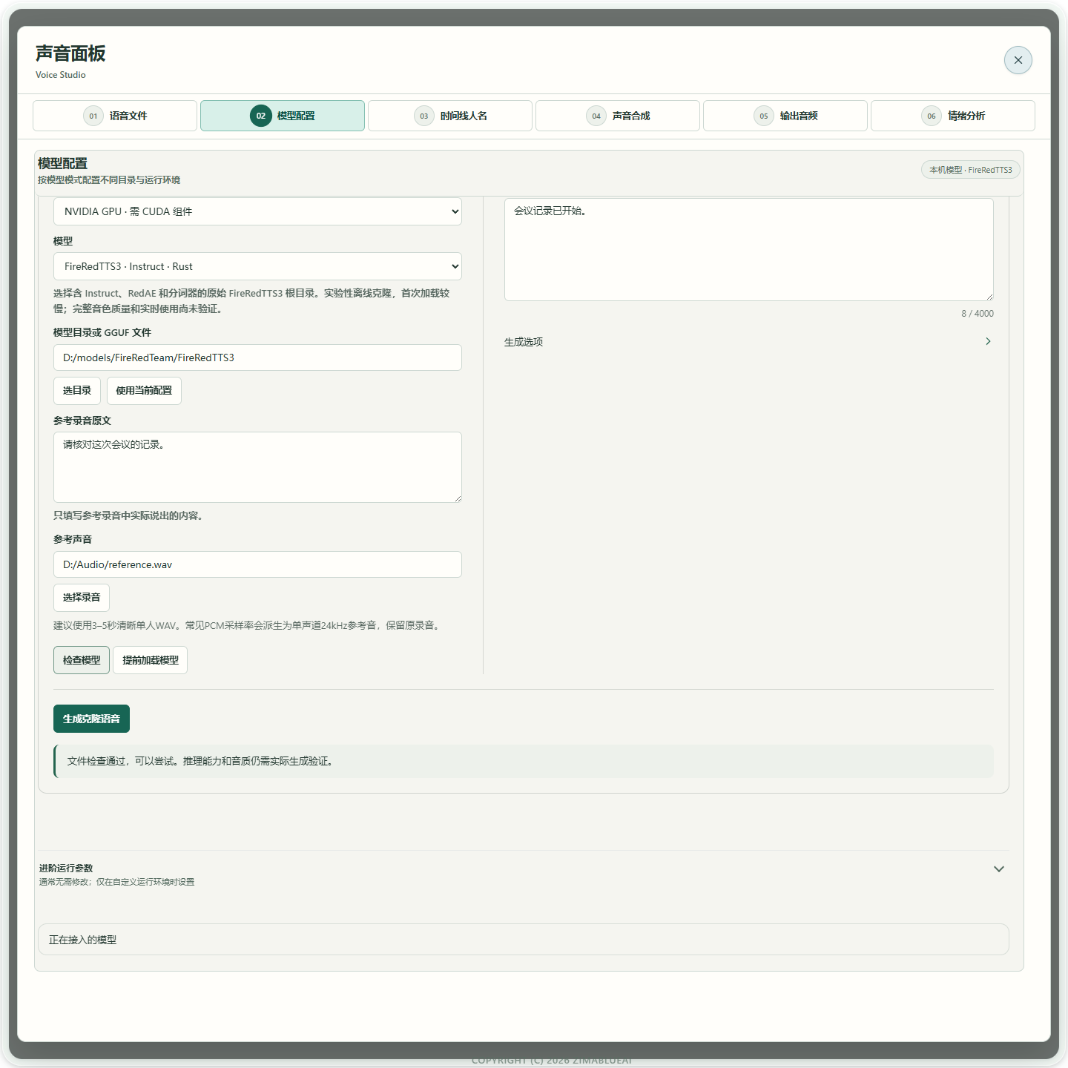Open the FireRedTTS3 model dropdown
Image resolution: width=1068 pixels, height=1068 pixels.
pyautogui.click(x=257, y=266)
